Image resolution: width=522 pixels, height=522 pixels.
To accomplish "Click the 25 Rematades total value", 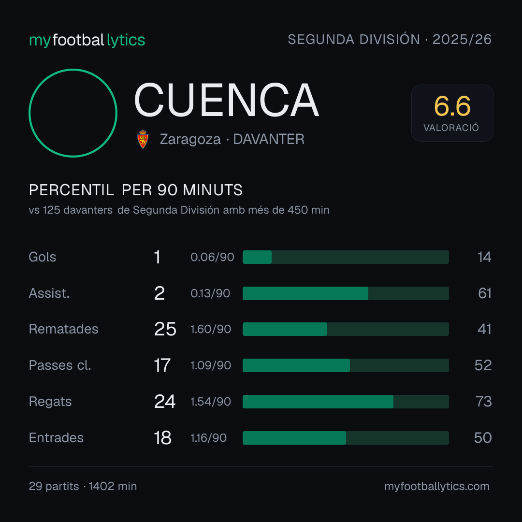I will tap(165, 329).
